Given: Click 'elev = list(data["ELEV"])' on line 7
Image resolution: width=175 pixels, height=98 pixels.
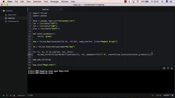Looking at the screenshot, I should [x=46, y=29].
